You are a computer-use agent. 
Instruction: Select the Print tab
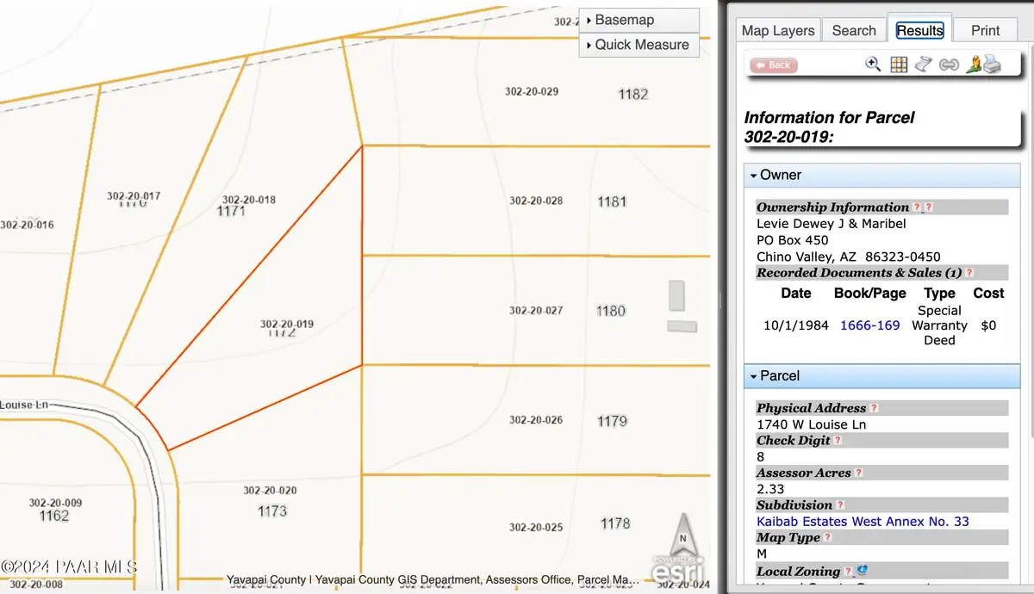[985, 29]
